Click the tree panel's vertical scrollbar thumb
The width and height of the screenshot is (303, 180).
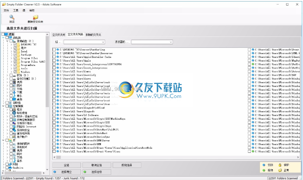click(x=47, y=71)
